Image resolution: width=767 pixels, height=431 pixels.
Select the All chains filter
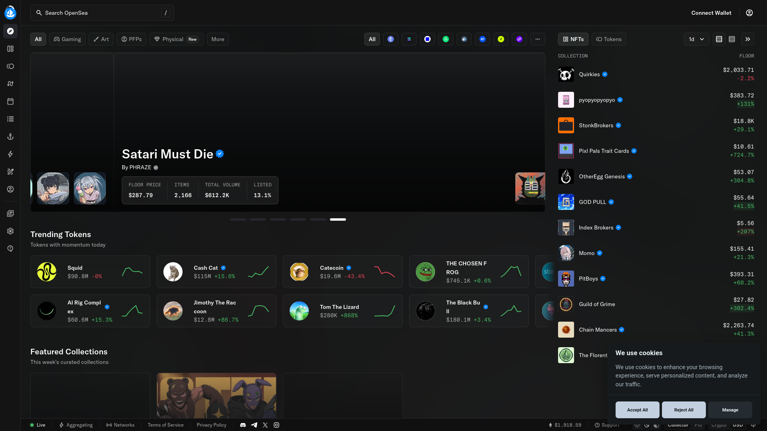point(372,39)
